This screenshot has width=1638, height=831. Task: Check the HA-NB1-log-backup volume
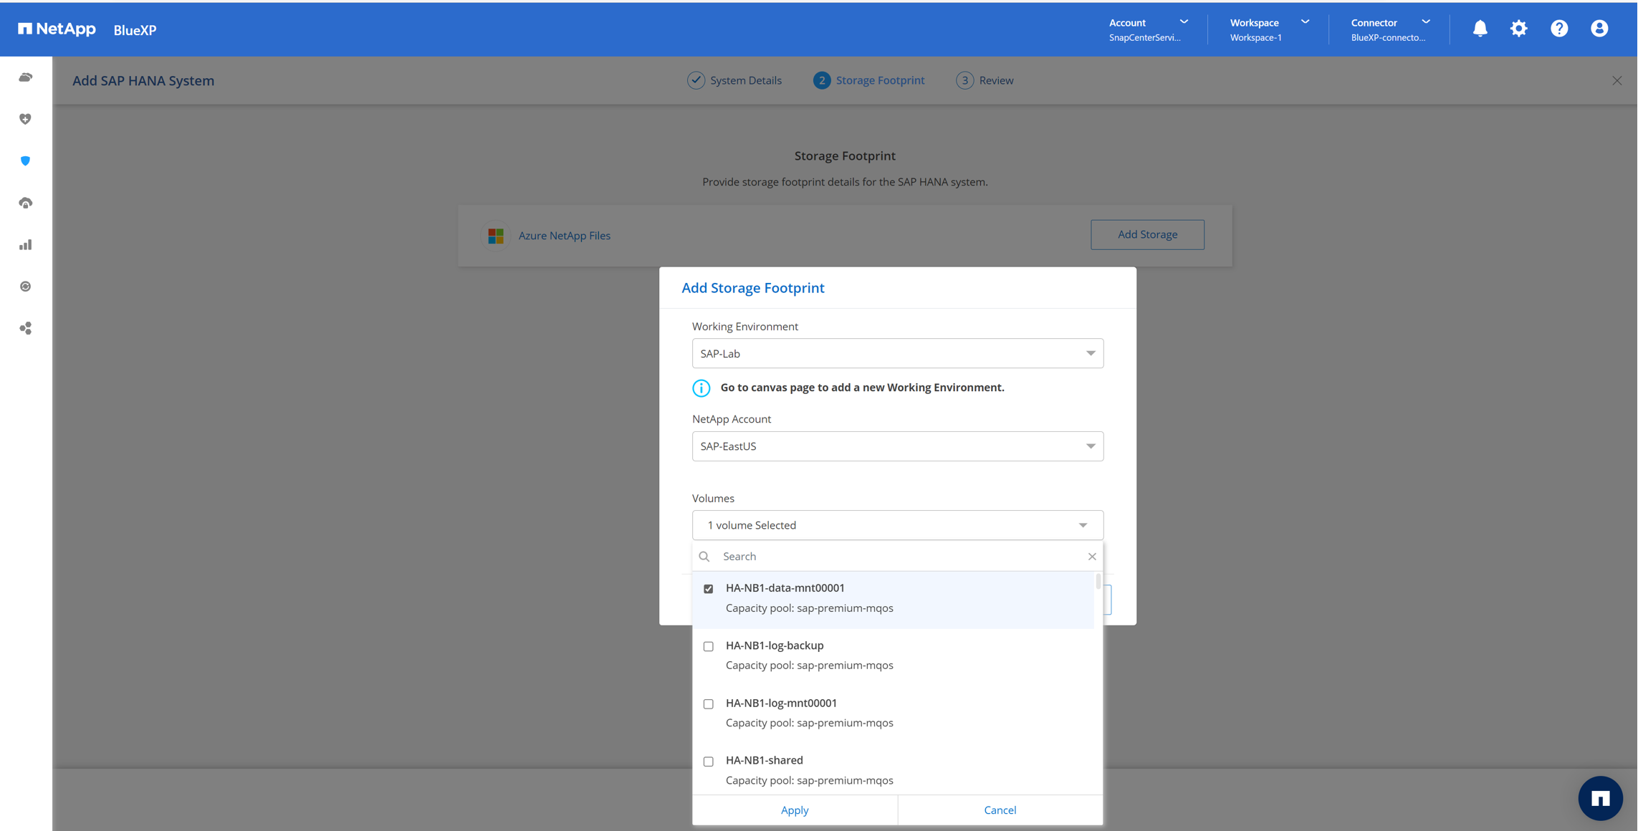(709, 646)
